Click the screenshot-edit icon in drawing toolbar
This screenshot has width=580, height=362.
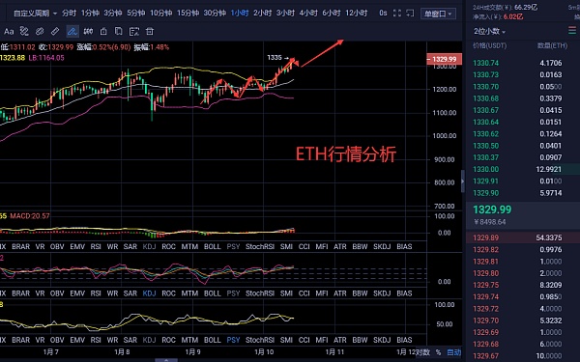[x=134, y=32]
